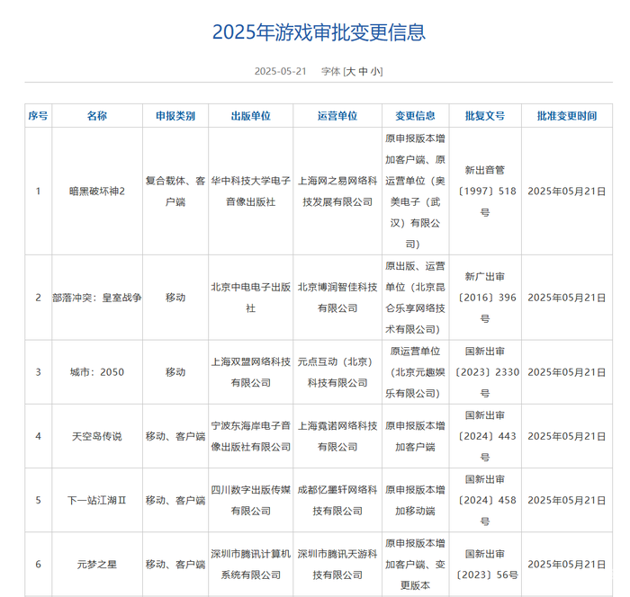Screen dimensions: 630x597
Task: Click approval date in 暗黑破坏神2 row
Action: [567, 192]
